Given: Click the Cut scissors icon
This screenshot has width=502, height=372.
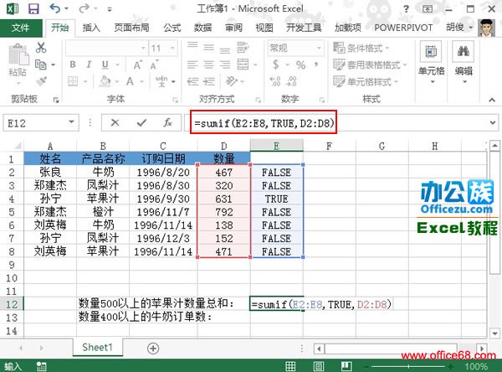Looking at the screenshot, I should (x=41, y=48).
